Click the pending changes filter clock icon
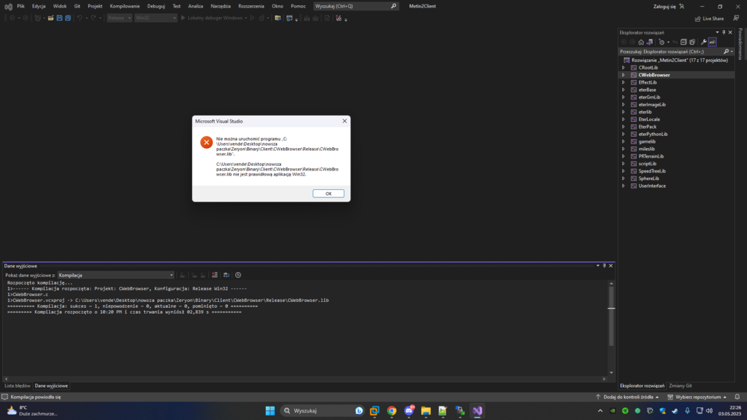This screenshot has width=747, height=420. pos(662,42)
